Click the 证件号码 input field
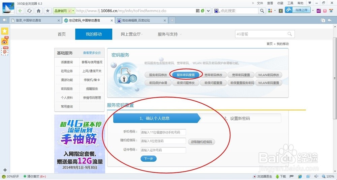This screenshot has width=337, height=180. coord(163,150)
